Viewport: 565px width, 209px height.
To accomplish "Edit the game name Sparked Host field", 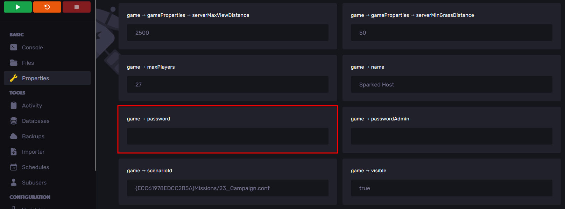I will click(451, 84).
